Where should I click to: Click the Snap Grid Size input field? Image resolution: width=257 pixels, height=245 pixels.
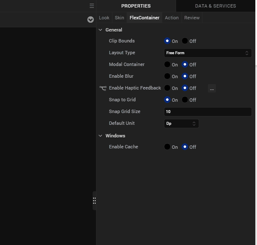208,112
